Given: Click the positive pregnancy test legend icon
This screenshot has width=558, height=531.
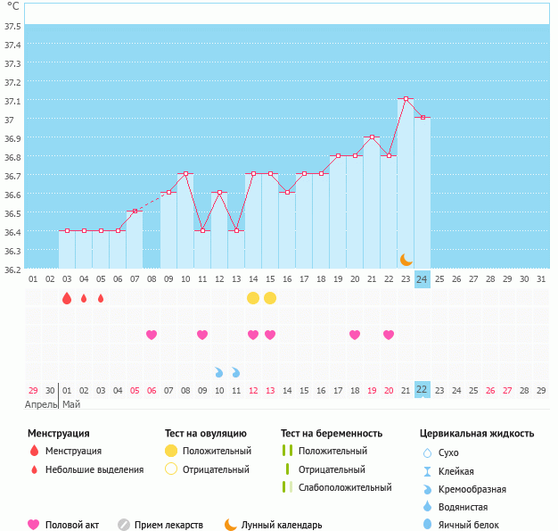Looking at the screenshot, I should click(x=286, y=451).
